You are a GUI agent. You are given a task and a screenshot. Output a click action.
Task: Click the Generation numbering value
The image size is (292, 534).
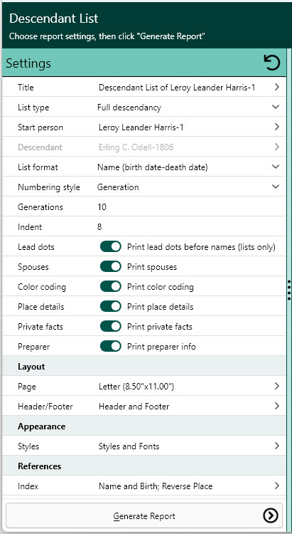(x=118, y=187)
